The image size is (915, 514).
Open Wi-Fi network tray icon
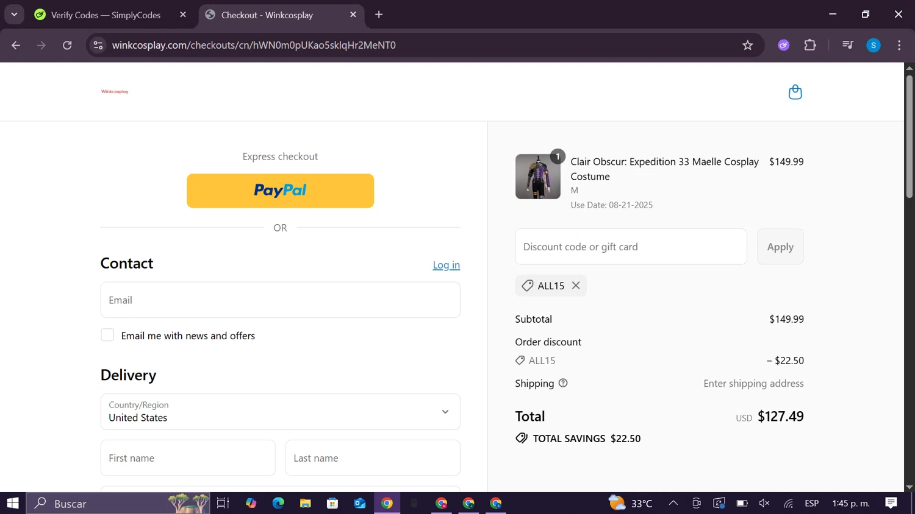point(788,503)
